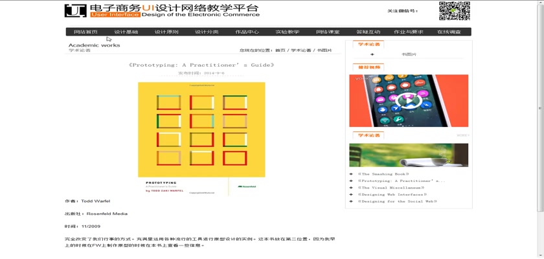Image resolution: width=544 pixels, height=259 pixels.
Task: Open 《The Visual Miscellaneum》 link
Action: click(x=391, y=188)
